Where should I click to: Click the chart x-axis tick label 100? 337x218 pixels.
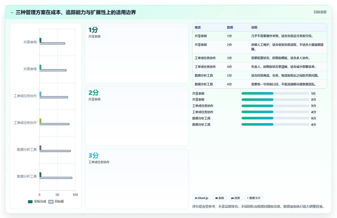(x=75, y=195)
